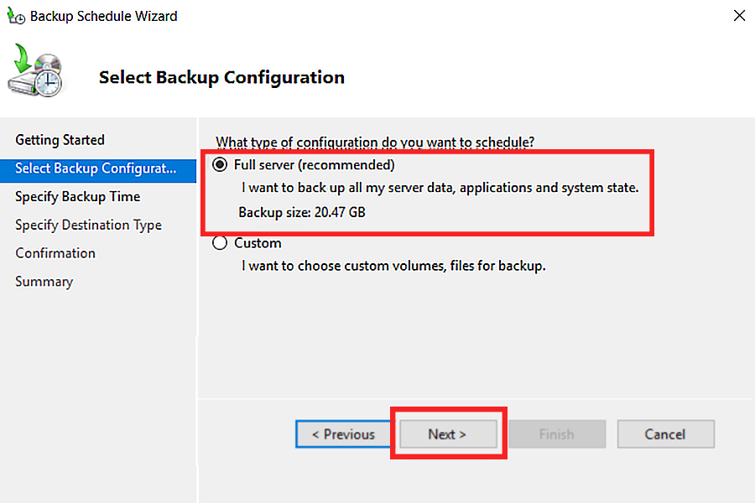Close the wizard window with X
The width and height of the screenshot is (755, 503).
(x=739, y=15)
